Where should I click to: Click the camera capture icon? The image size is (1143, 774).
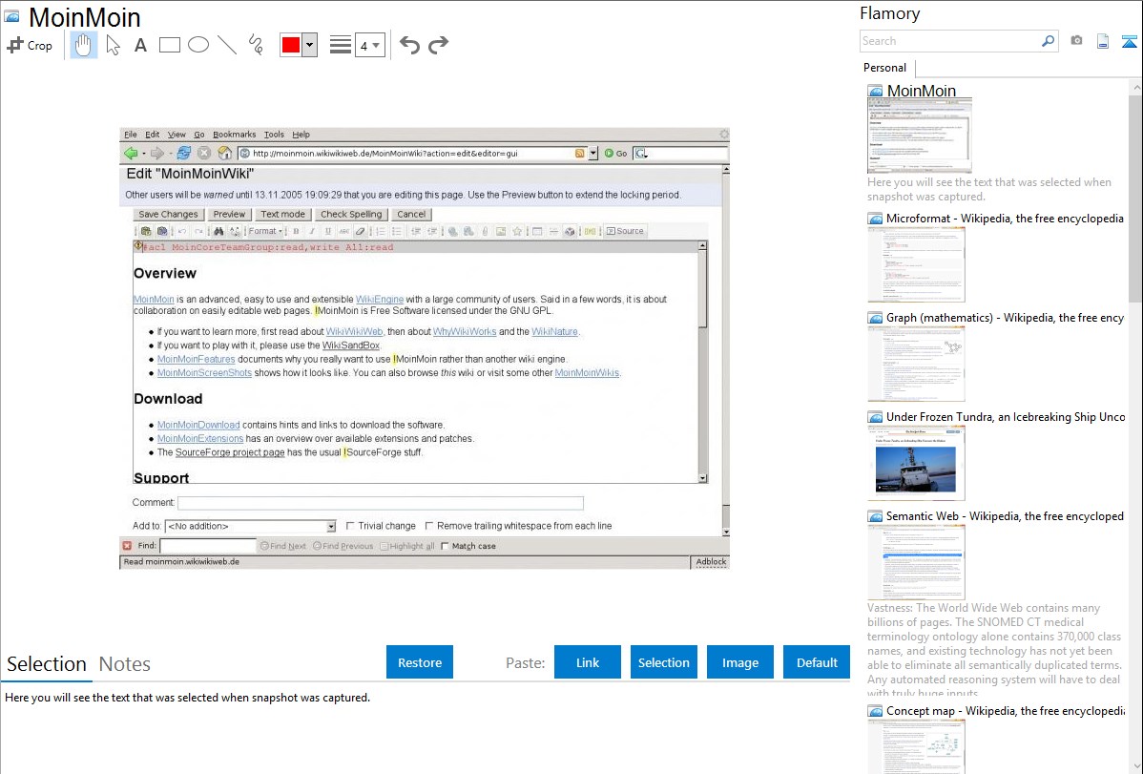[1076, 41]
